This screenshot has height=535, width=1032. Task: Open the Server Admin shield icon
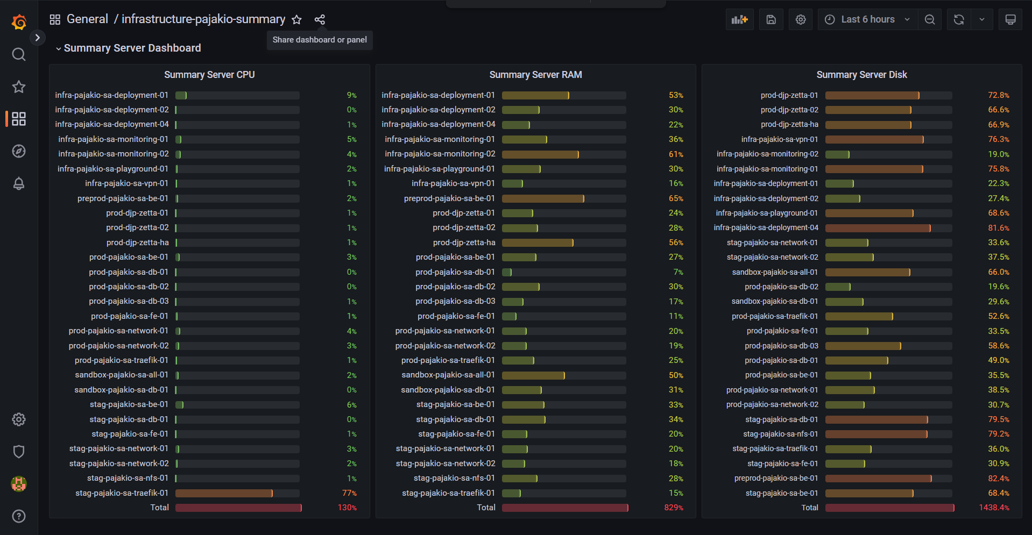tap(19, 452)
